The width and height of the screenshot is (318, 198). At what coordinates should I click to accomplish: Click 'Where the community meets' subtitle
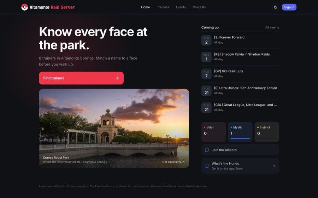point(75,162)
